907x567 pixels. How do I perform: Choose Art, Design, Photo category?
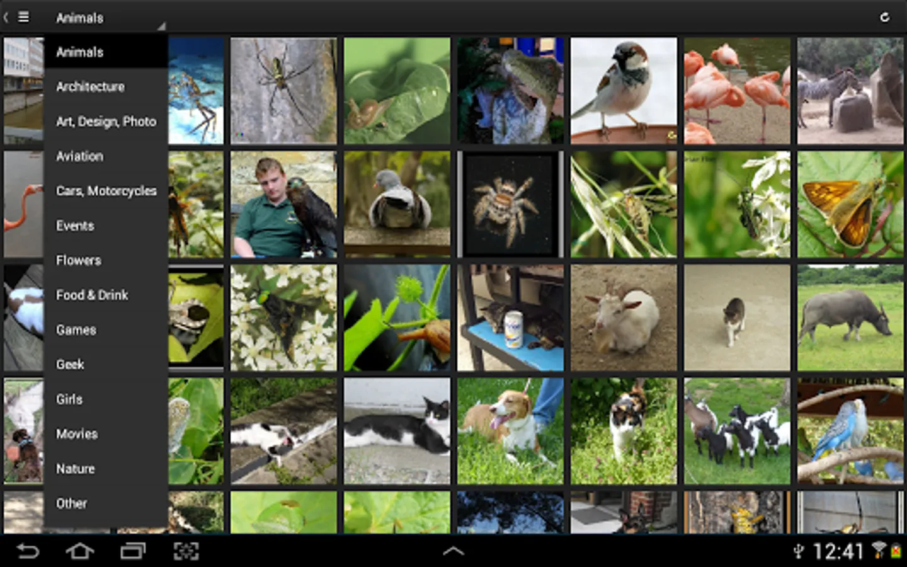[106, 121]
